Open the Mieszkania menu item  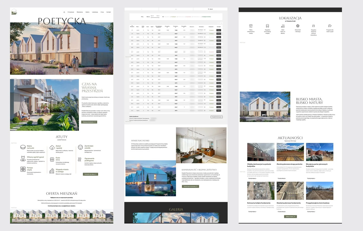click(80, 12)
